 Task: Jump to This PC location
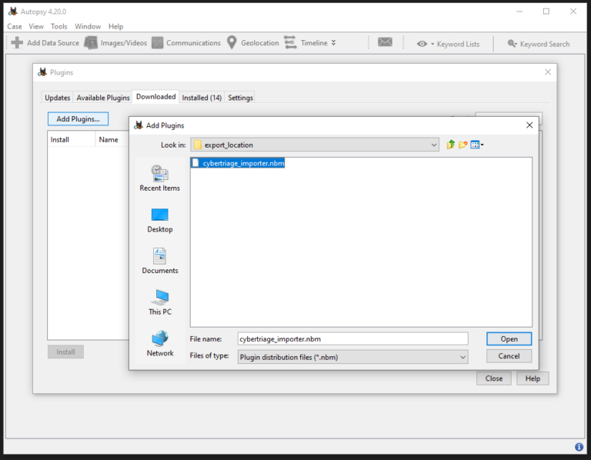tap(160, 302)
